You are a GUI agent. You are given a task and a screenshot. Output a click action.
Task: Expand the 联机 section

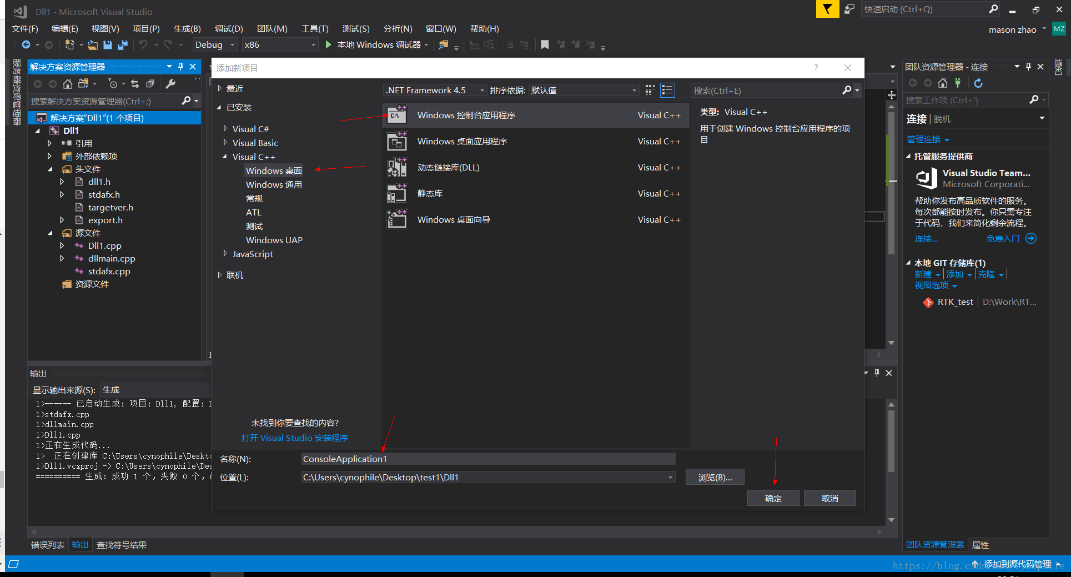click(x=220, y=274)
